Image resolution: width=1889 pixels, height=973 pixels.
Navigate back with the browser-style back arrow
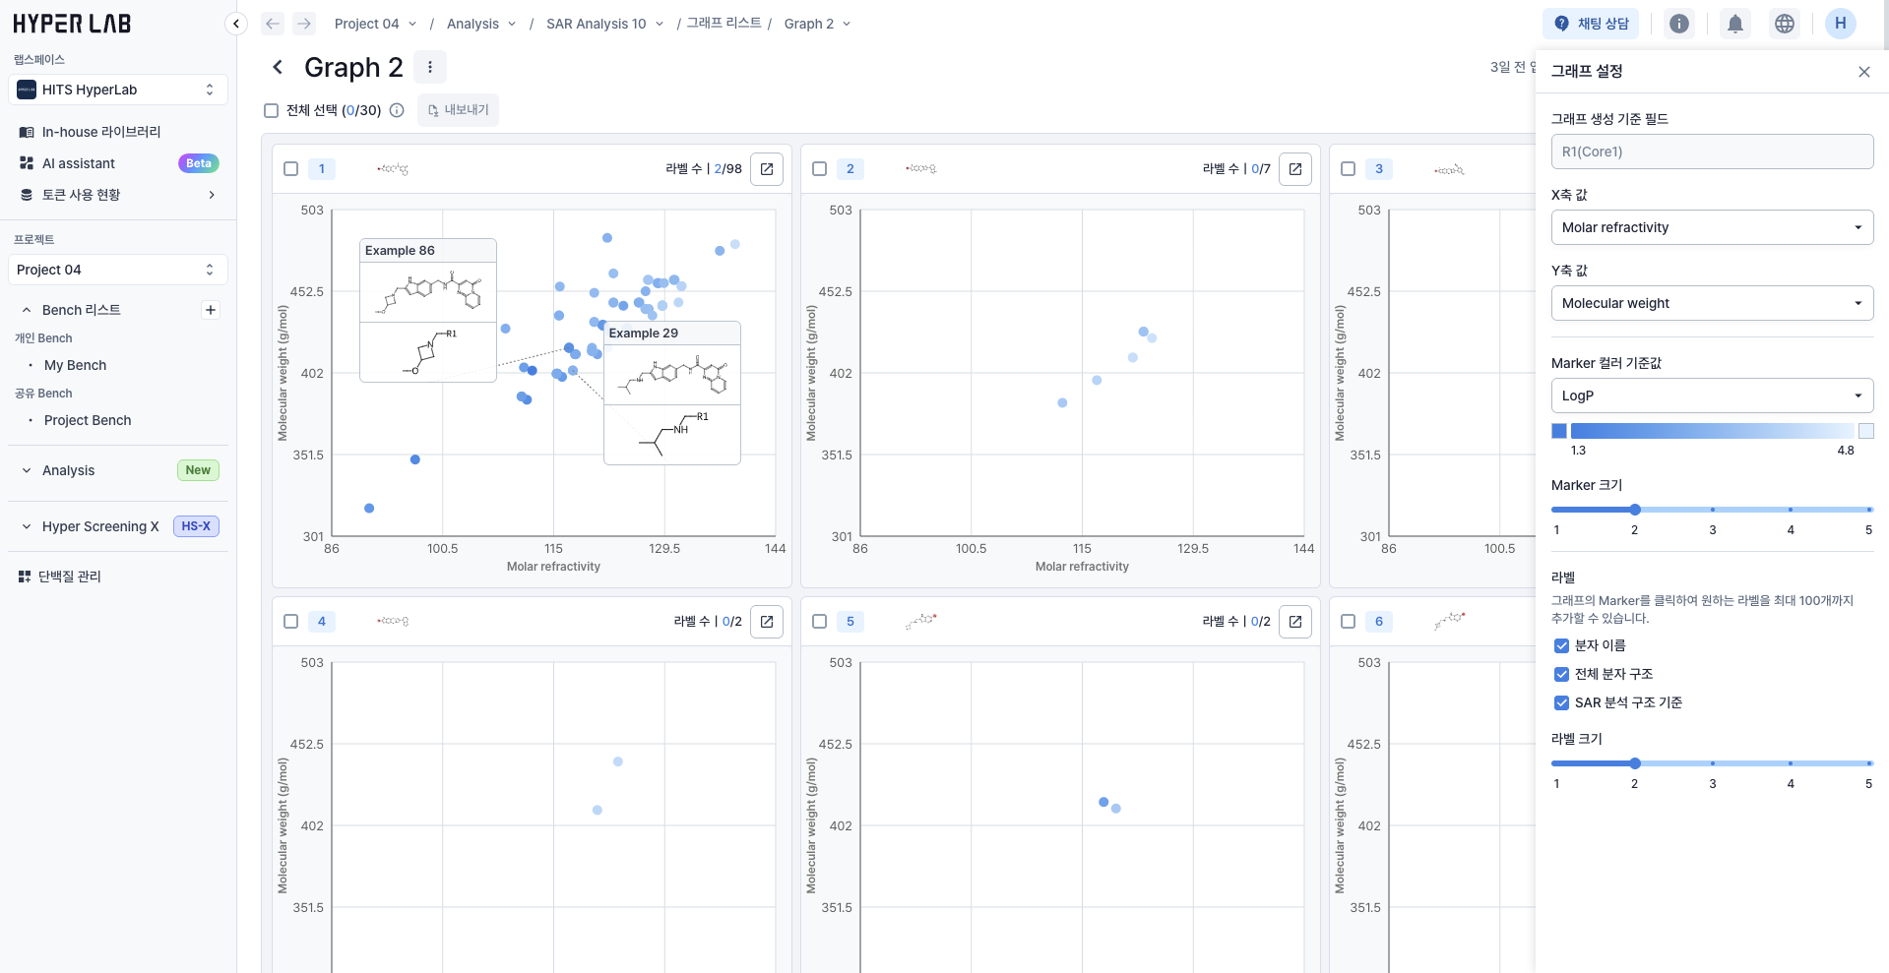point(273,24)
